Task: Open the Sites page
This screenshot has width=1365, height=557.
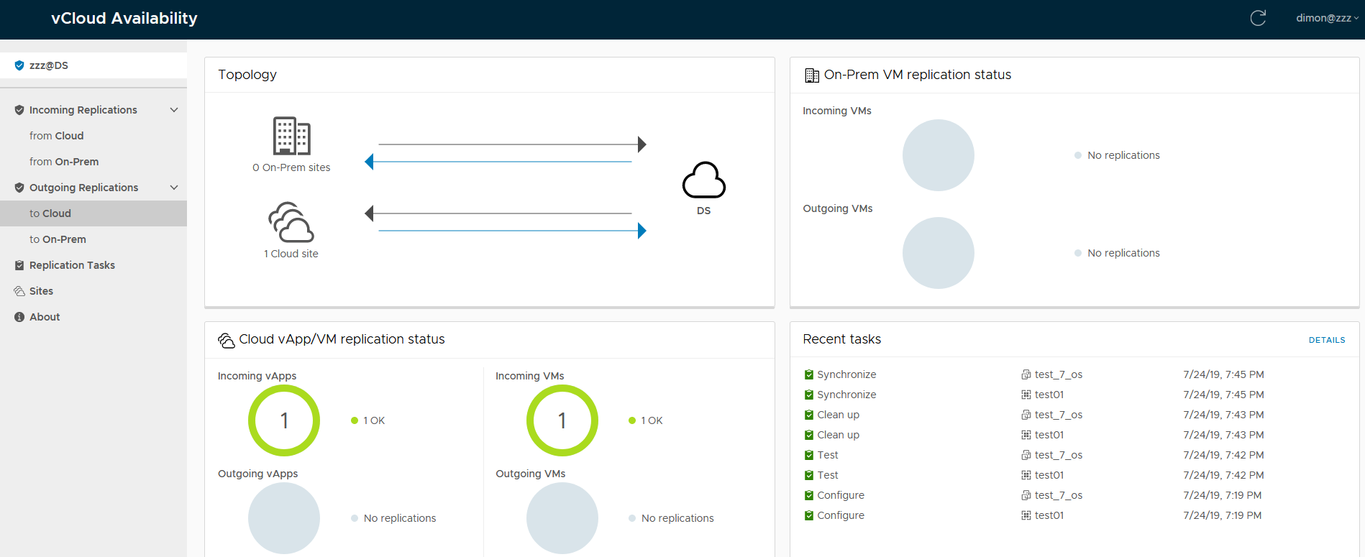Action: point(41,291)
